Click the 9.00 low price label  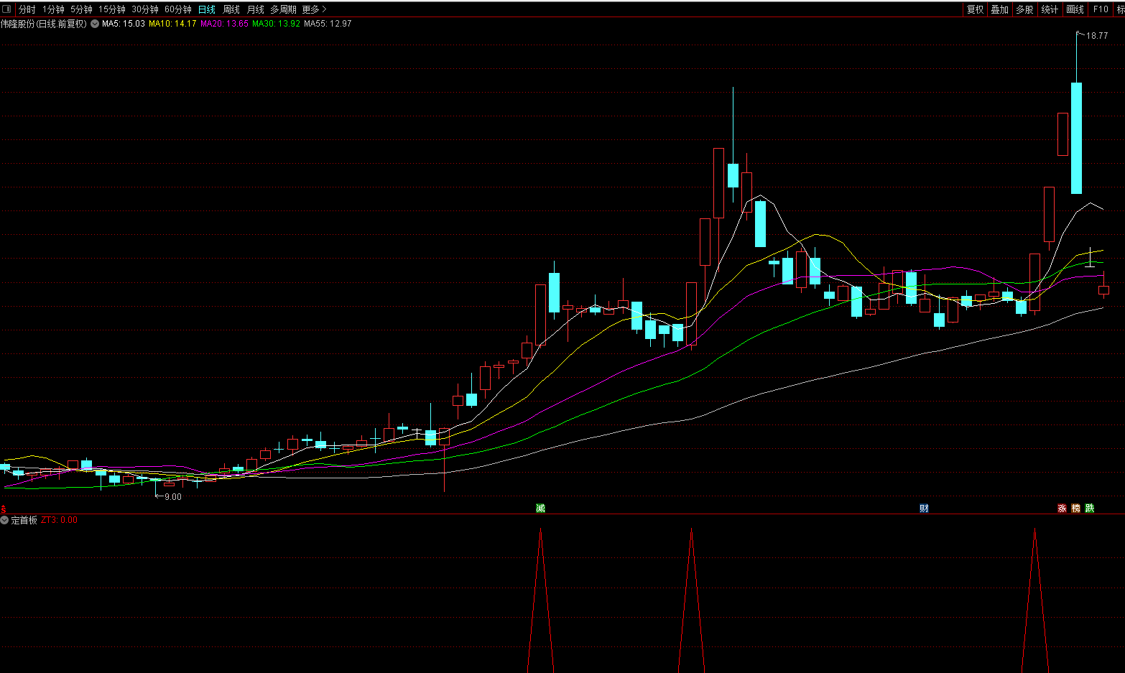click(173, 497)
